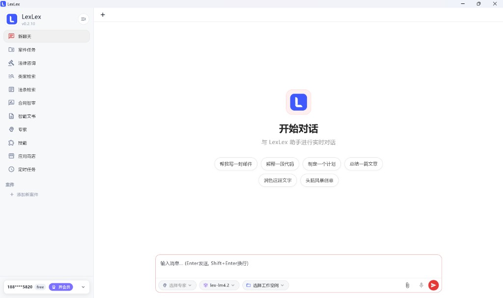The height and width of the screenshot is (298, 503).
Task: Click the 与 LexLex 助手进行实时对话 subtitle
Action: [x=298, y=142]
